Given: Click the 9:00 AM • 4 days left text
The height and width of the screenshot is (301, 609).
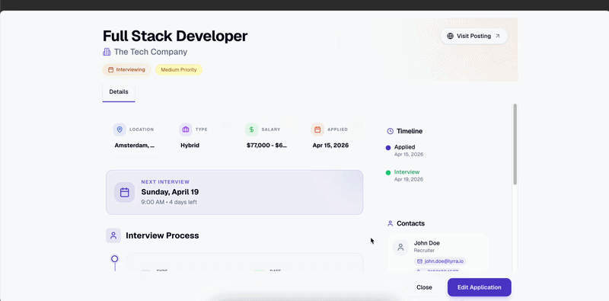Looking at the screenshot, I should pos(169,202).
